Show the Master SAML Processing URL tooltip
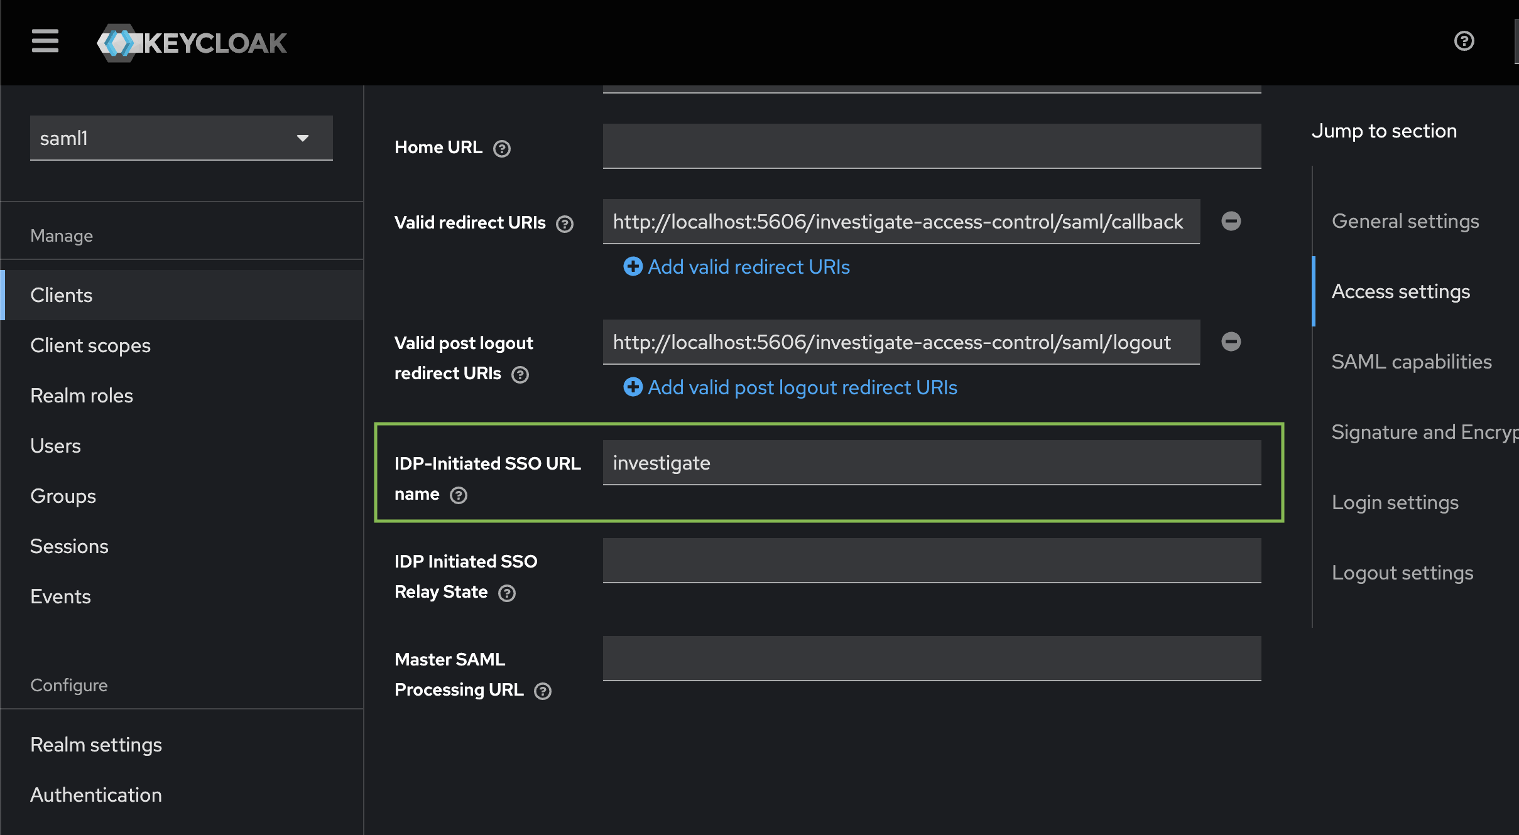The image size is (1519, 835). [x=543, y=691]
